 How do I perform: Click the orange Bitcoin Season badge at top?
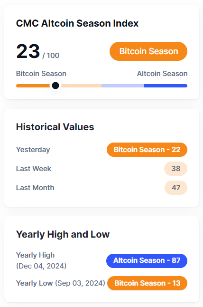click(148, 51)
